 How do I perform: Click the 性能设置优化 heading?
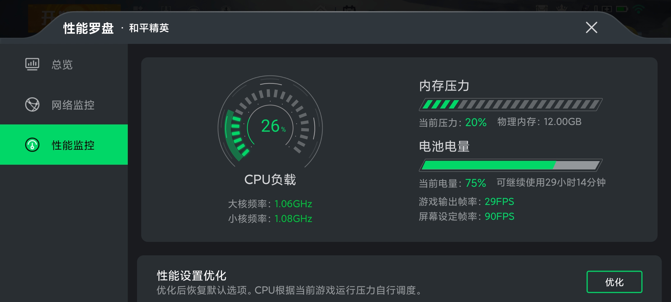click(192, 276)
